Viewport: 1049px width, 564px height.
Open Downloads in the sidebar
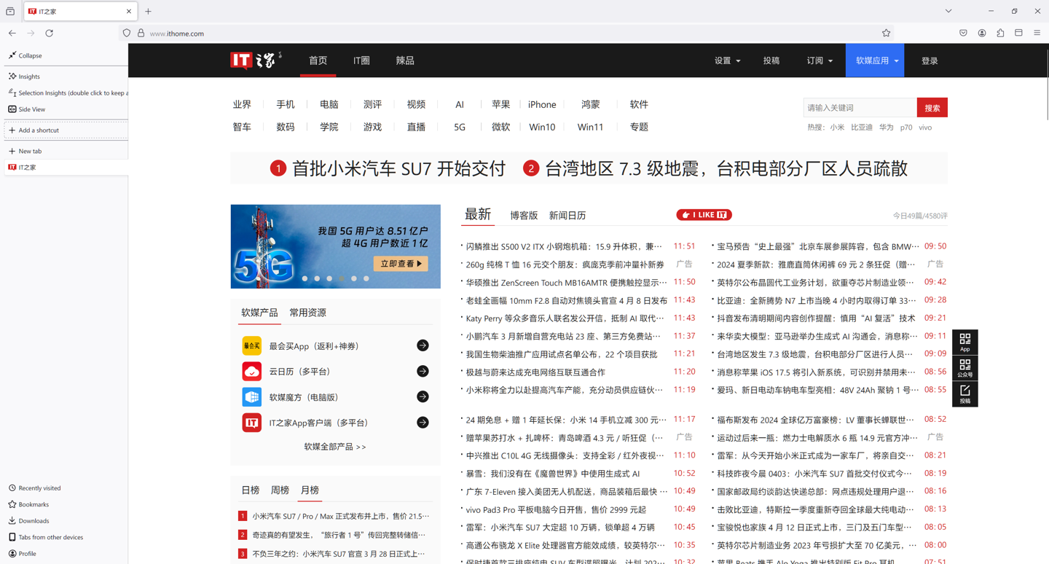pos(29,521)
